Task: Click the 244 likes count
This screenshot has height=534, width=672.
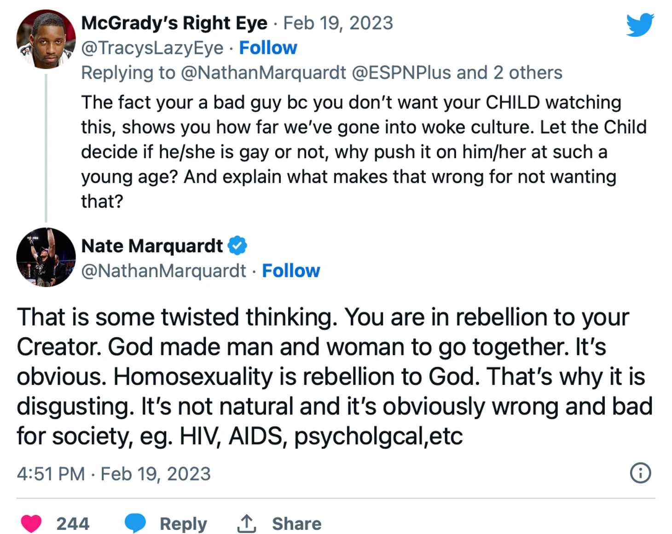Action: point(73,524)
